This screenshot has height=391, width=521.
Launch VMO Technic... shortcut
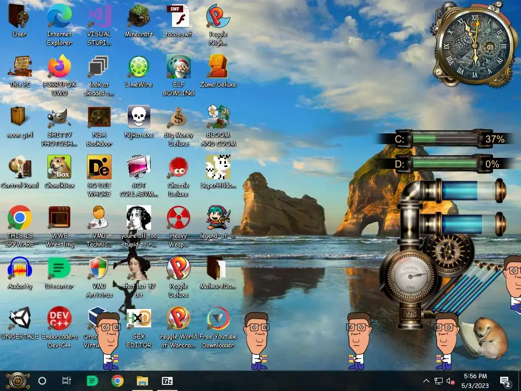[x=99, y=226]
